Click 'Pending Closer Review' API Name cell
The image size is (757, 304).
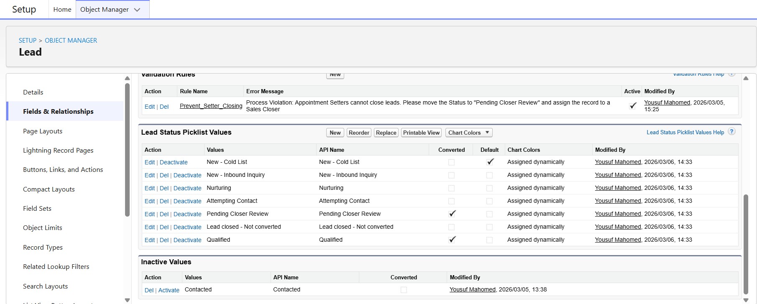350,214
